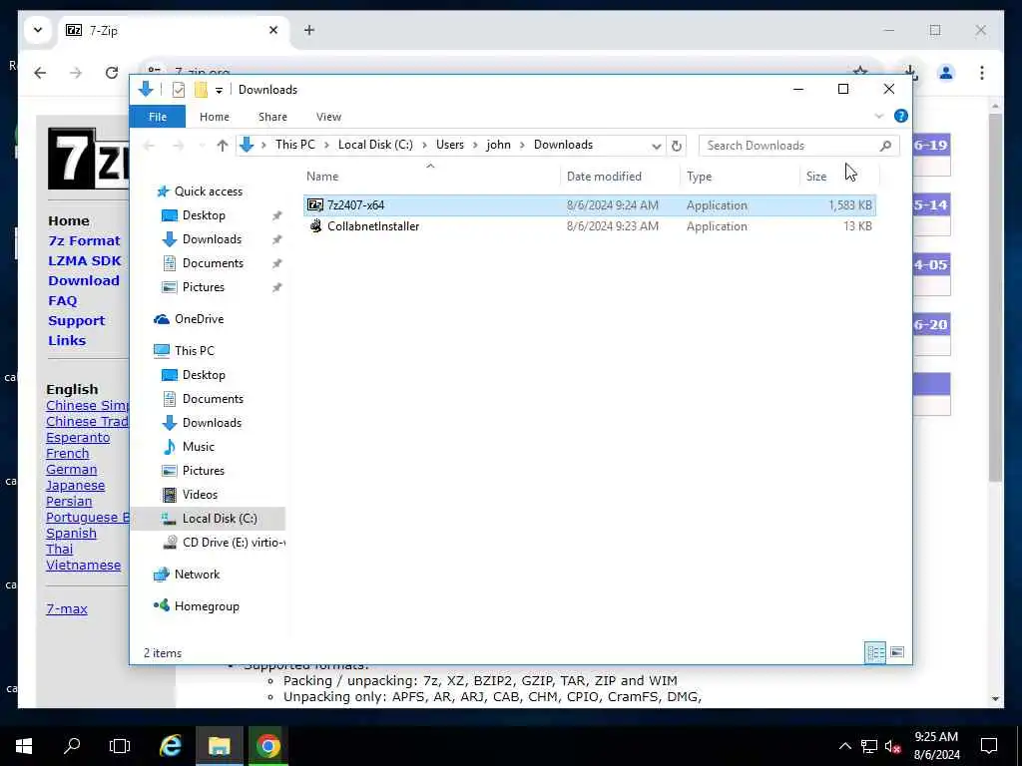Switch to View ribbon tab
1022x766 pixels.
(x=328, y=117)
